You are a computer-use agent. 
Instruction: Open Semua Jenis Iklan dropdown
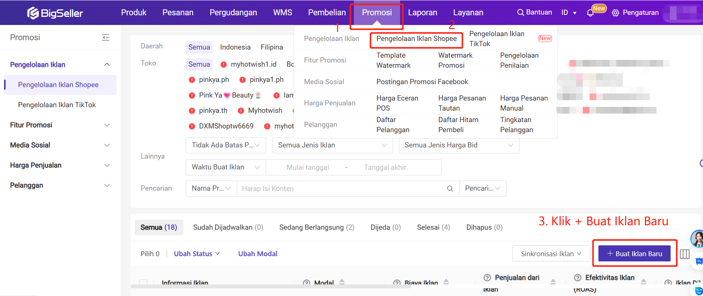[x=332, y=145]
